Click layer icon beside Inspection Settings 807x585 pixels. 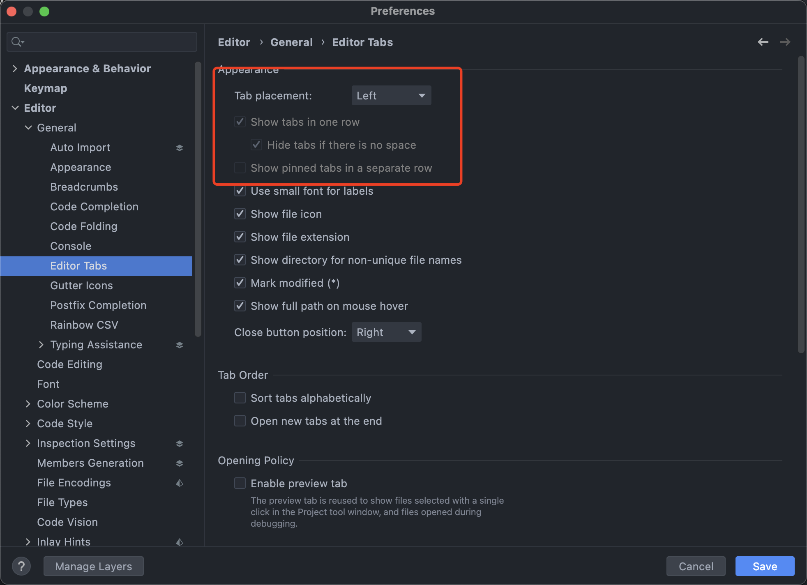tap(180, 443)
